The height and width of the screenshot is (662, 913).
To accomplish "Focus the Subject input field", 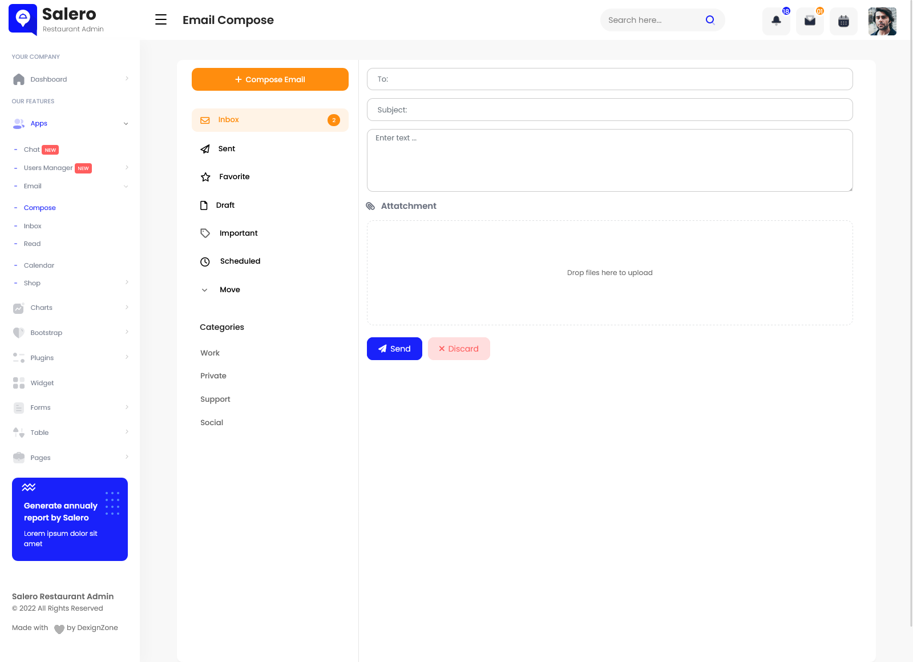I will [609, 110].
